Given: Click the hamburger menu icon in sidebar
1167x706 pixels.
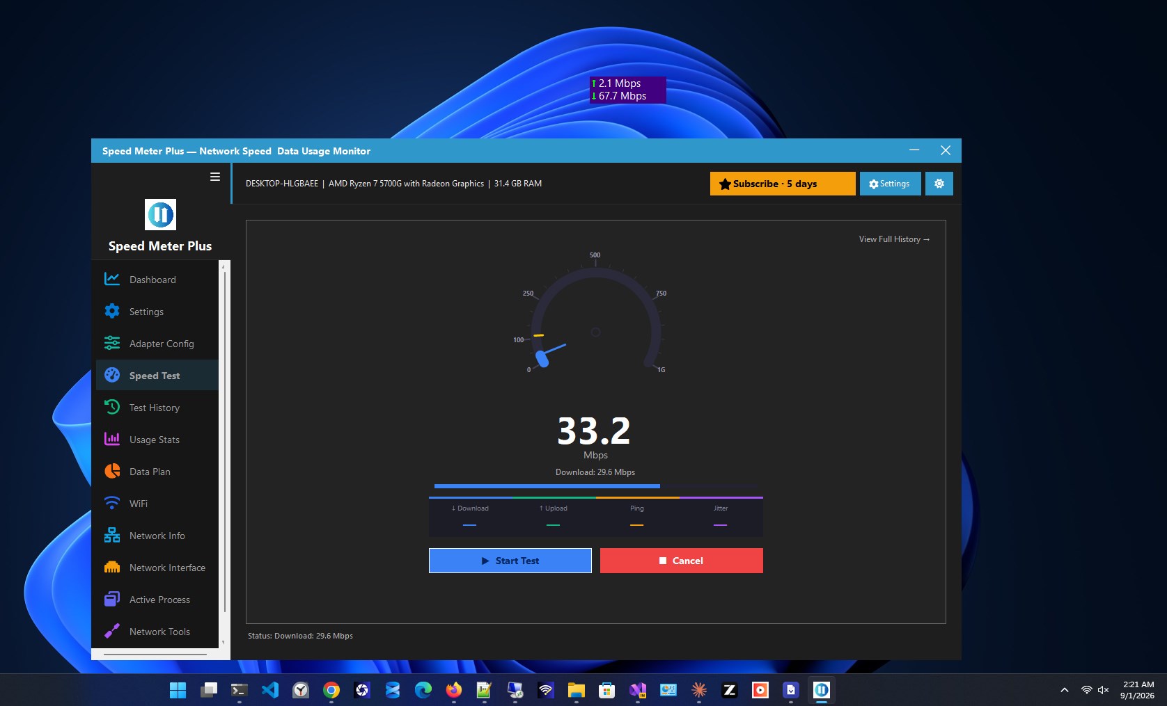Looking at the screenshot, I should pyautogui.click(x=215, y=177).
